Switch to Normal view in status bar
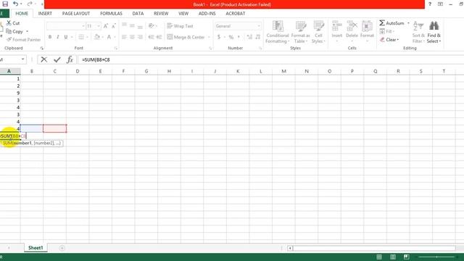Image resolution: width=464 pixels, height=261 pixels. (x=379, y=257)
